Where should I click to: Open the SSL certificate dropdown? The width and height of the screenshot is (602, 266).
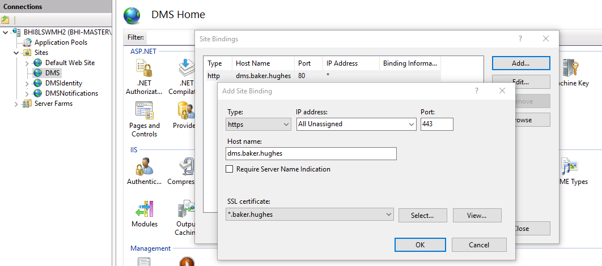click(x=309, y=214)
